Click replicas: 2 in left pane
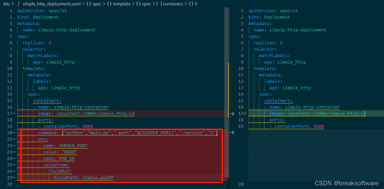384x189 pixels. pos(37,43)
